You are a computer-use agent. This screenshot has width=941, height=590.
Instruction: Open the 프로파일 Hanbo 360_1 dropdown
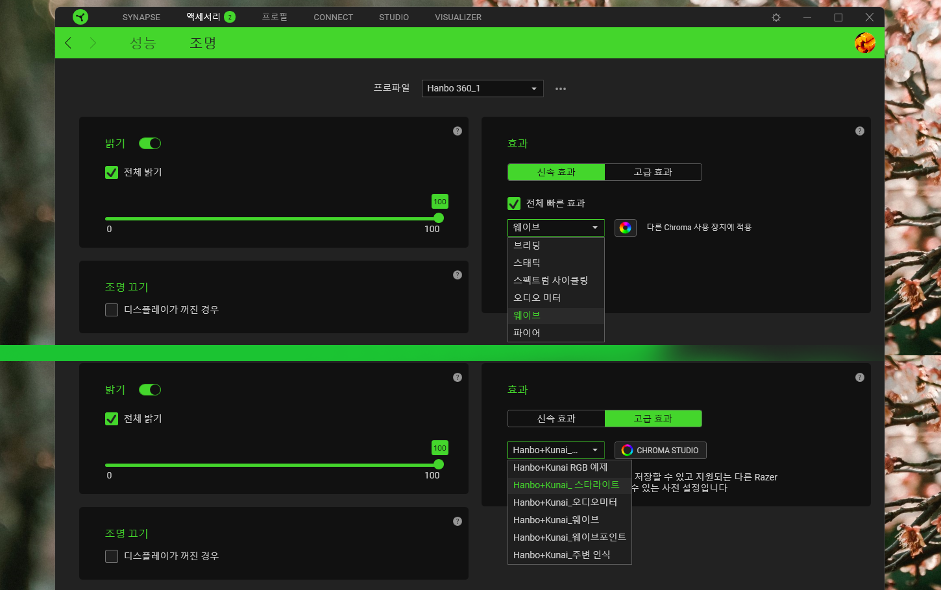[x=483, y=88]
